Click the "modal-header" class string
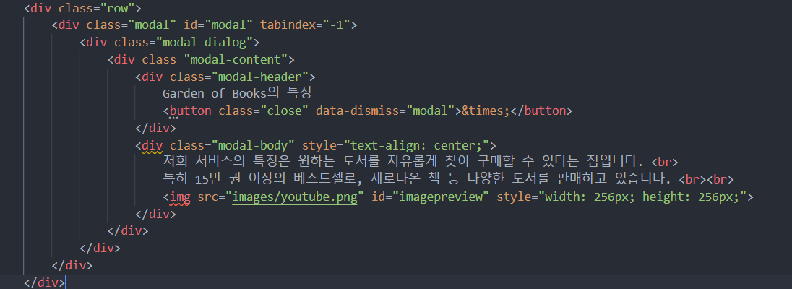 tap(260, 77)
